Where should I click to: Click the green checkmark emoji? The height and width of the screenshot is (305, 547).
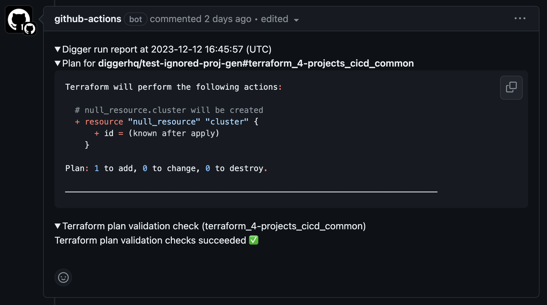pyautogui.click(x=254, y=240)
